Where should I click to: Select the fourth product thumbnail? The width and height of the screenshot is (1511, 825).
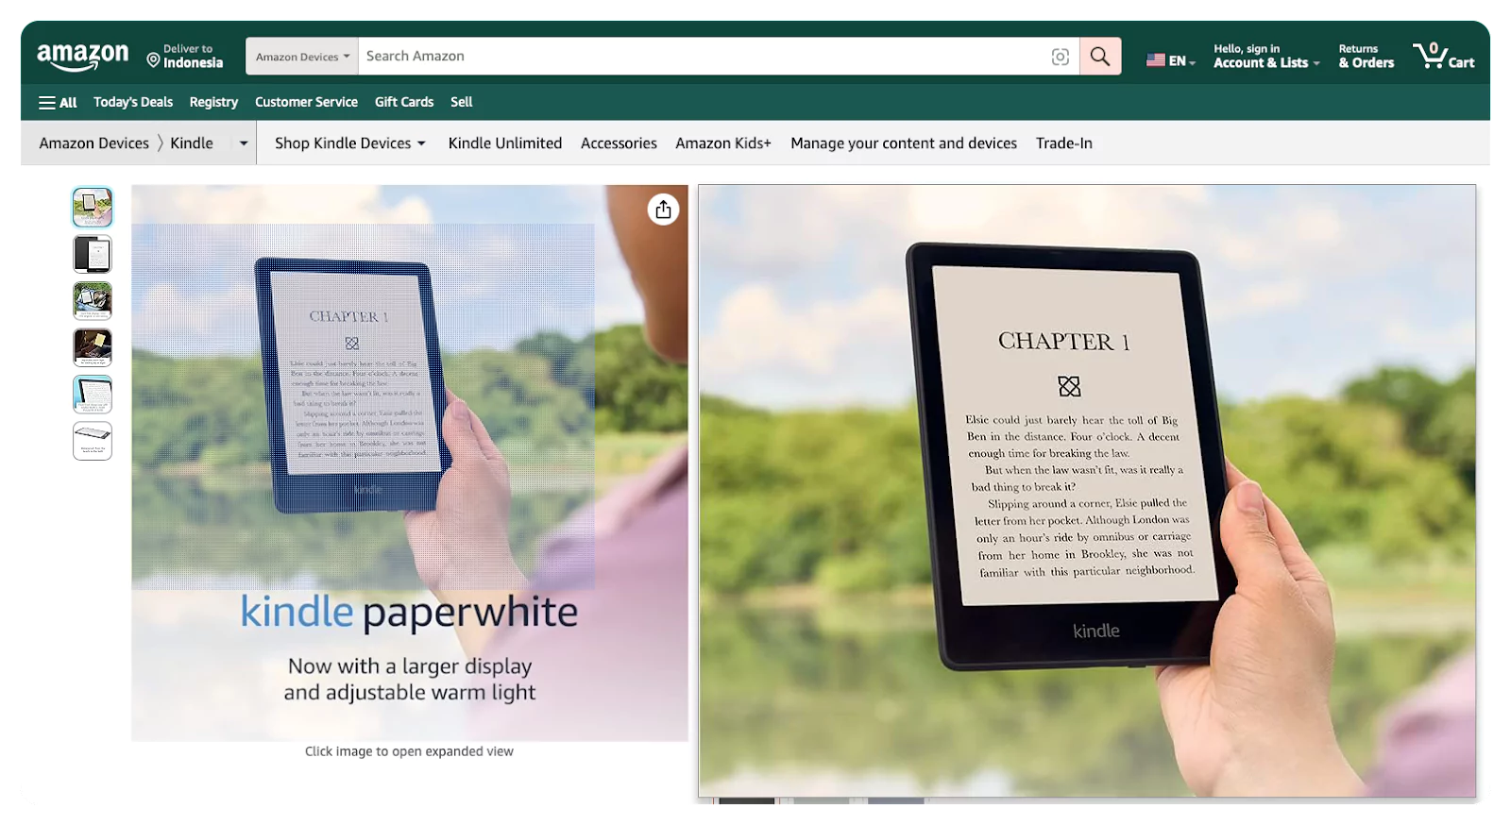click(93, 347)
